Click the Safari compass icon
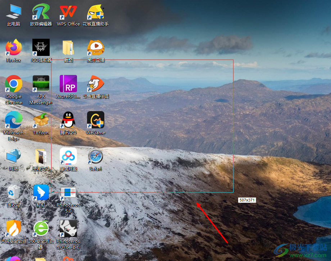 coord(96,156)
